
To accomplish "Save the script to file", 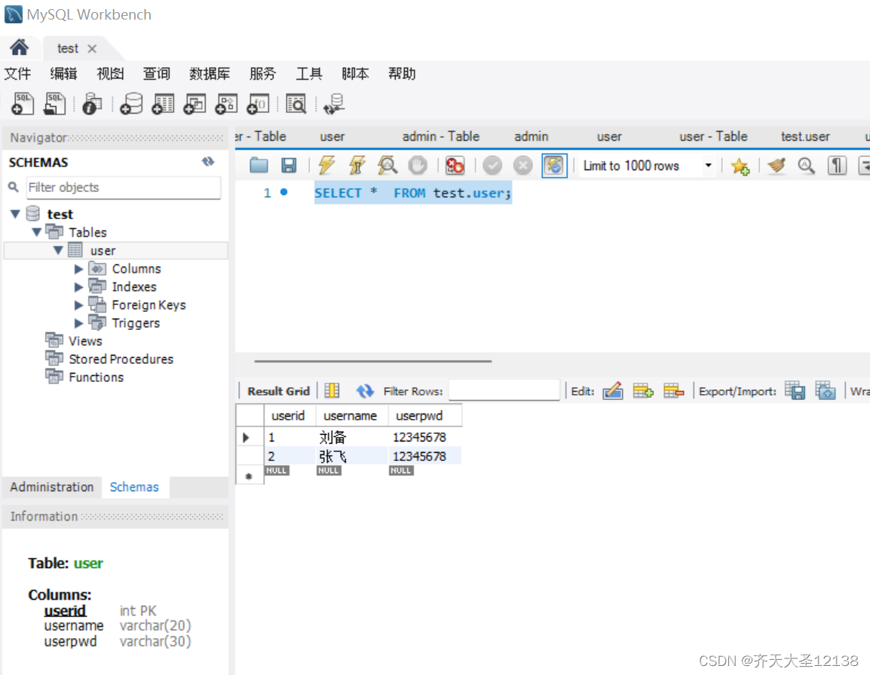I will [289, 165].
